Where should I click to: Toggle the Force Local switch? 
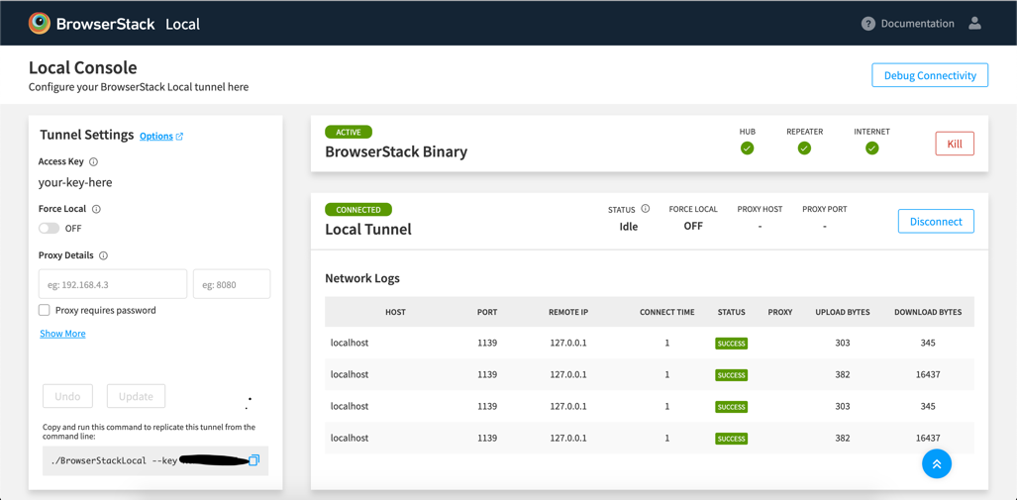(x=49, y=229)
